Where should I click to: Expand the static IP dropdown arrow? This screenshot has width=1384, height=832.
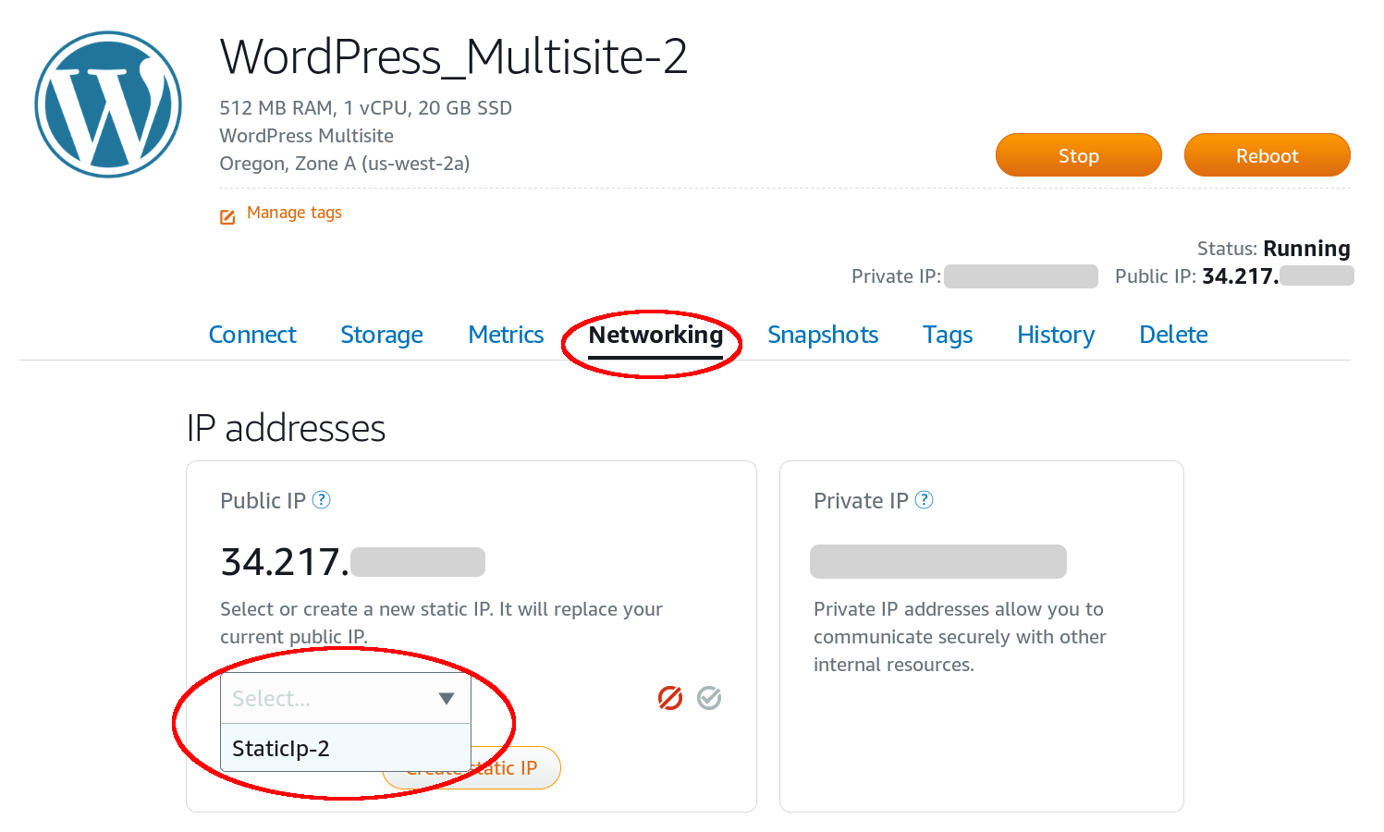click(447, 698)
